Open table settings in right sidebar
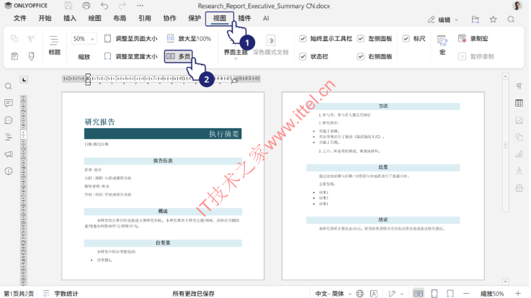Image resolution: width=531 pixels, height=298 pixels. [x=519, y=104]
